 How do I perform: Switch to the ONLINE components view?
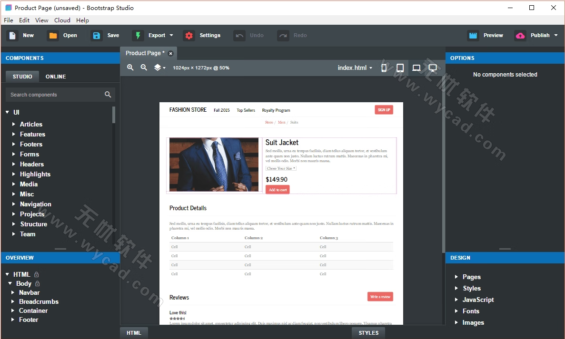pyautogui.click(x=56, y=77)
